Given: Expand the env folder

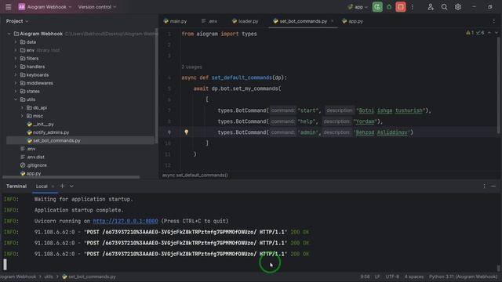Looking at the screenshot, I should pyautogui.click(x=16, y=50).
